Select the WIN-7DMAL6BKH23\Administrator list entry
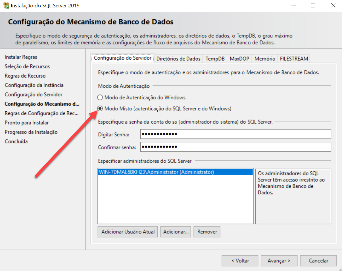The height and width of the screenshot is (271, 342). point(175,172)
